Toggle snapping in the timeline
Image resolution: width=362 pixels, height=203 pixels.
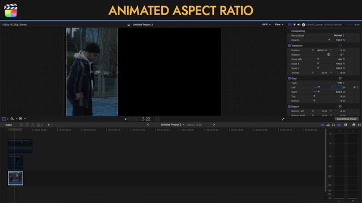[x=339, y=125]
